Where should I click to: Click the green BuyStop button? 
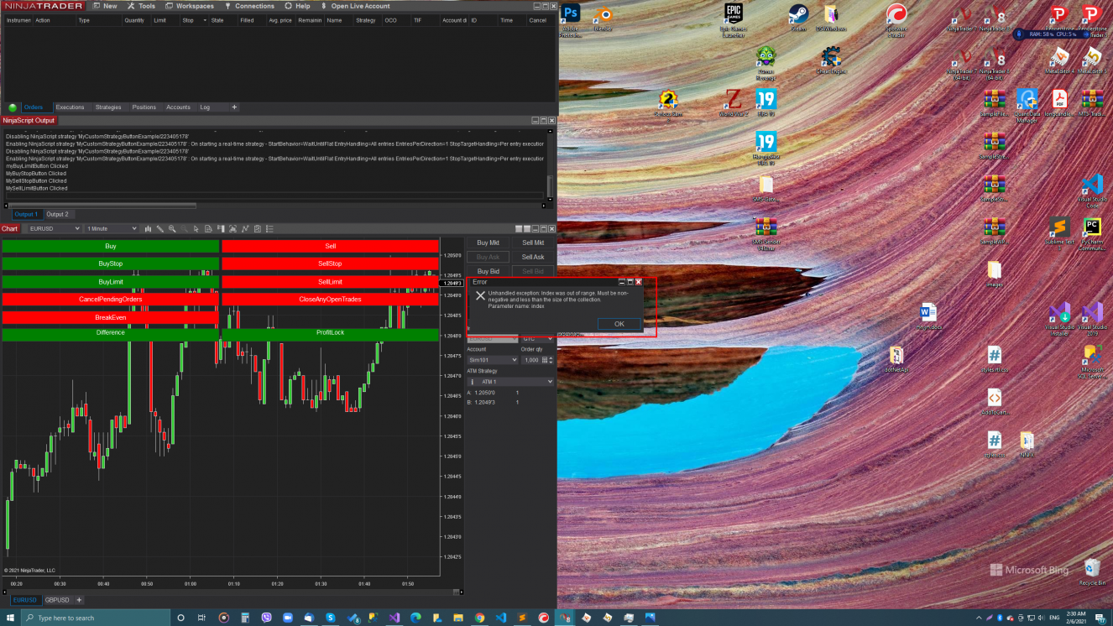[110, 263]
